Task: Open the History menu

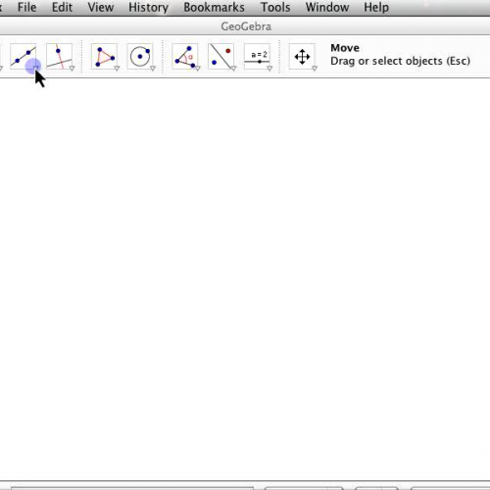Action: coord(148,7)
